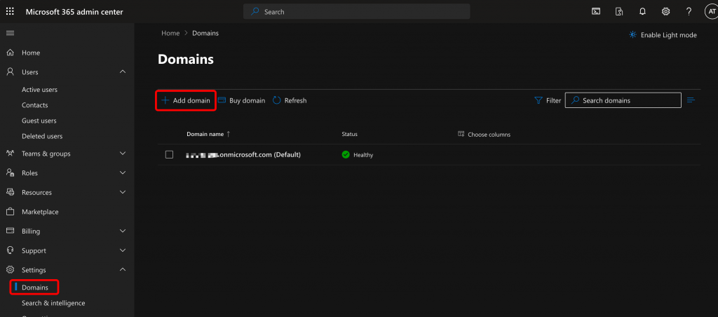Open Active users in sidebar

click(x=39, y=90)
